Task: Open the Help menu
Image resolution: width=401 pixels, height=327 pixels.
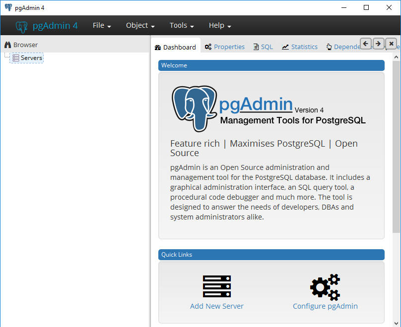Action: click(220, 26)
